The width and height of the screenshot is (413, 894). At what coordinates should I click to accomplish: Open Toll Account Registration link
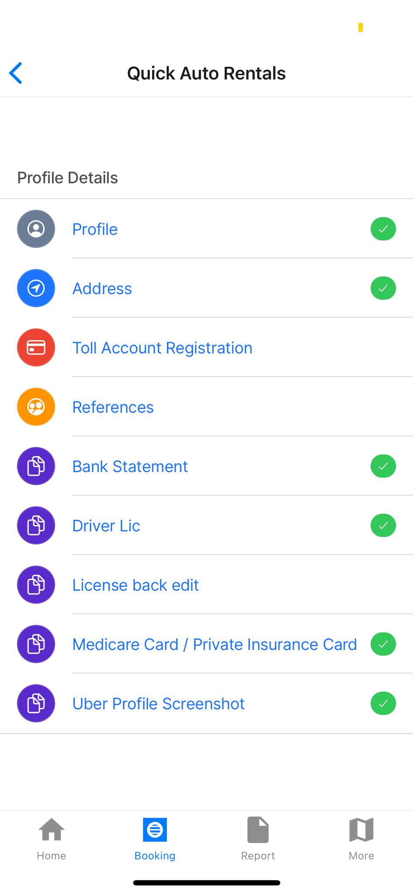pos(162,348)
